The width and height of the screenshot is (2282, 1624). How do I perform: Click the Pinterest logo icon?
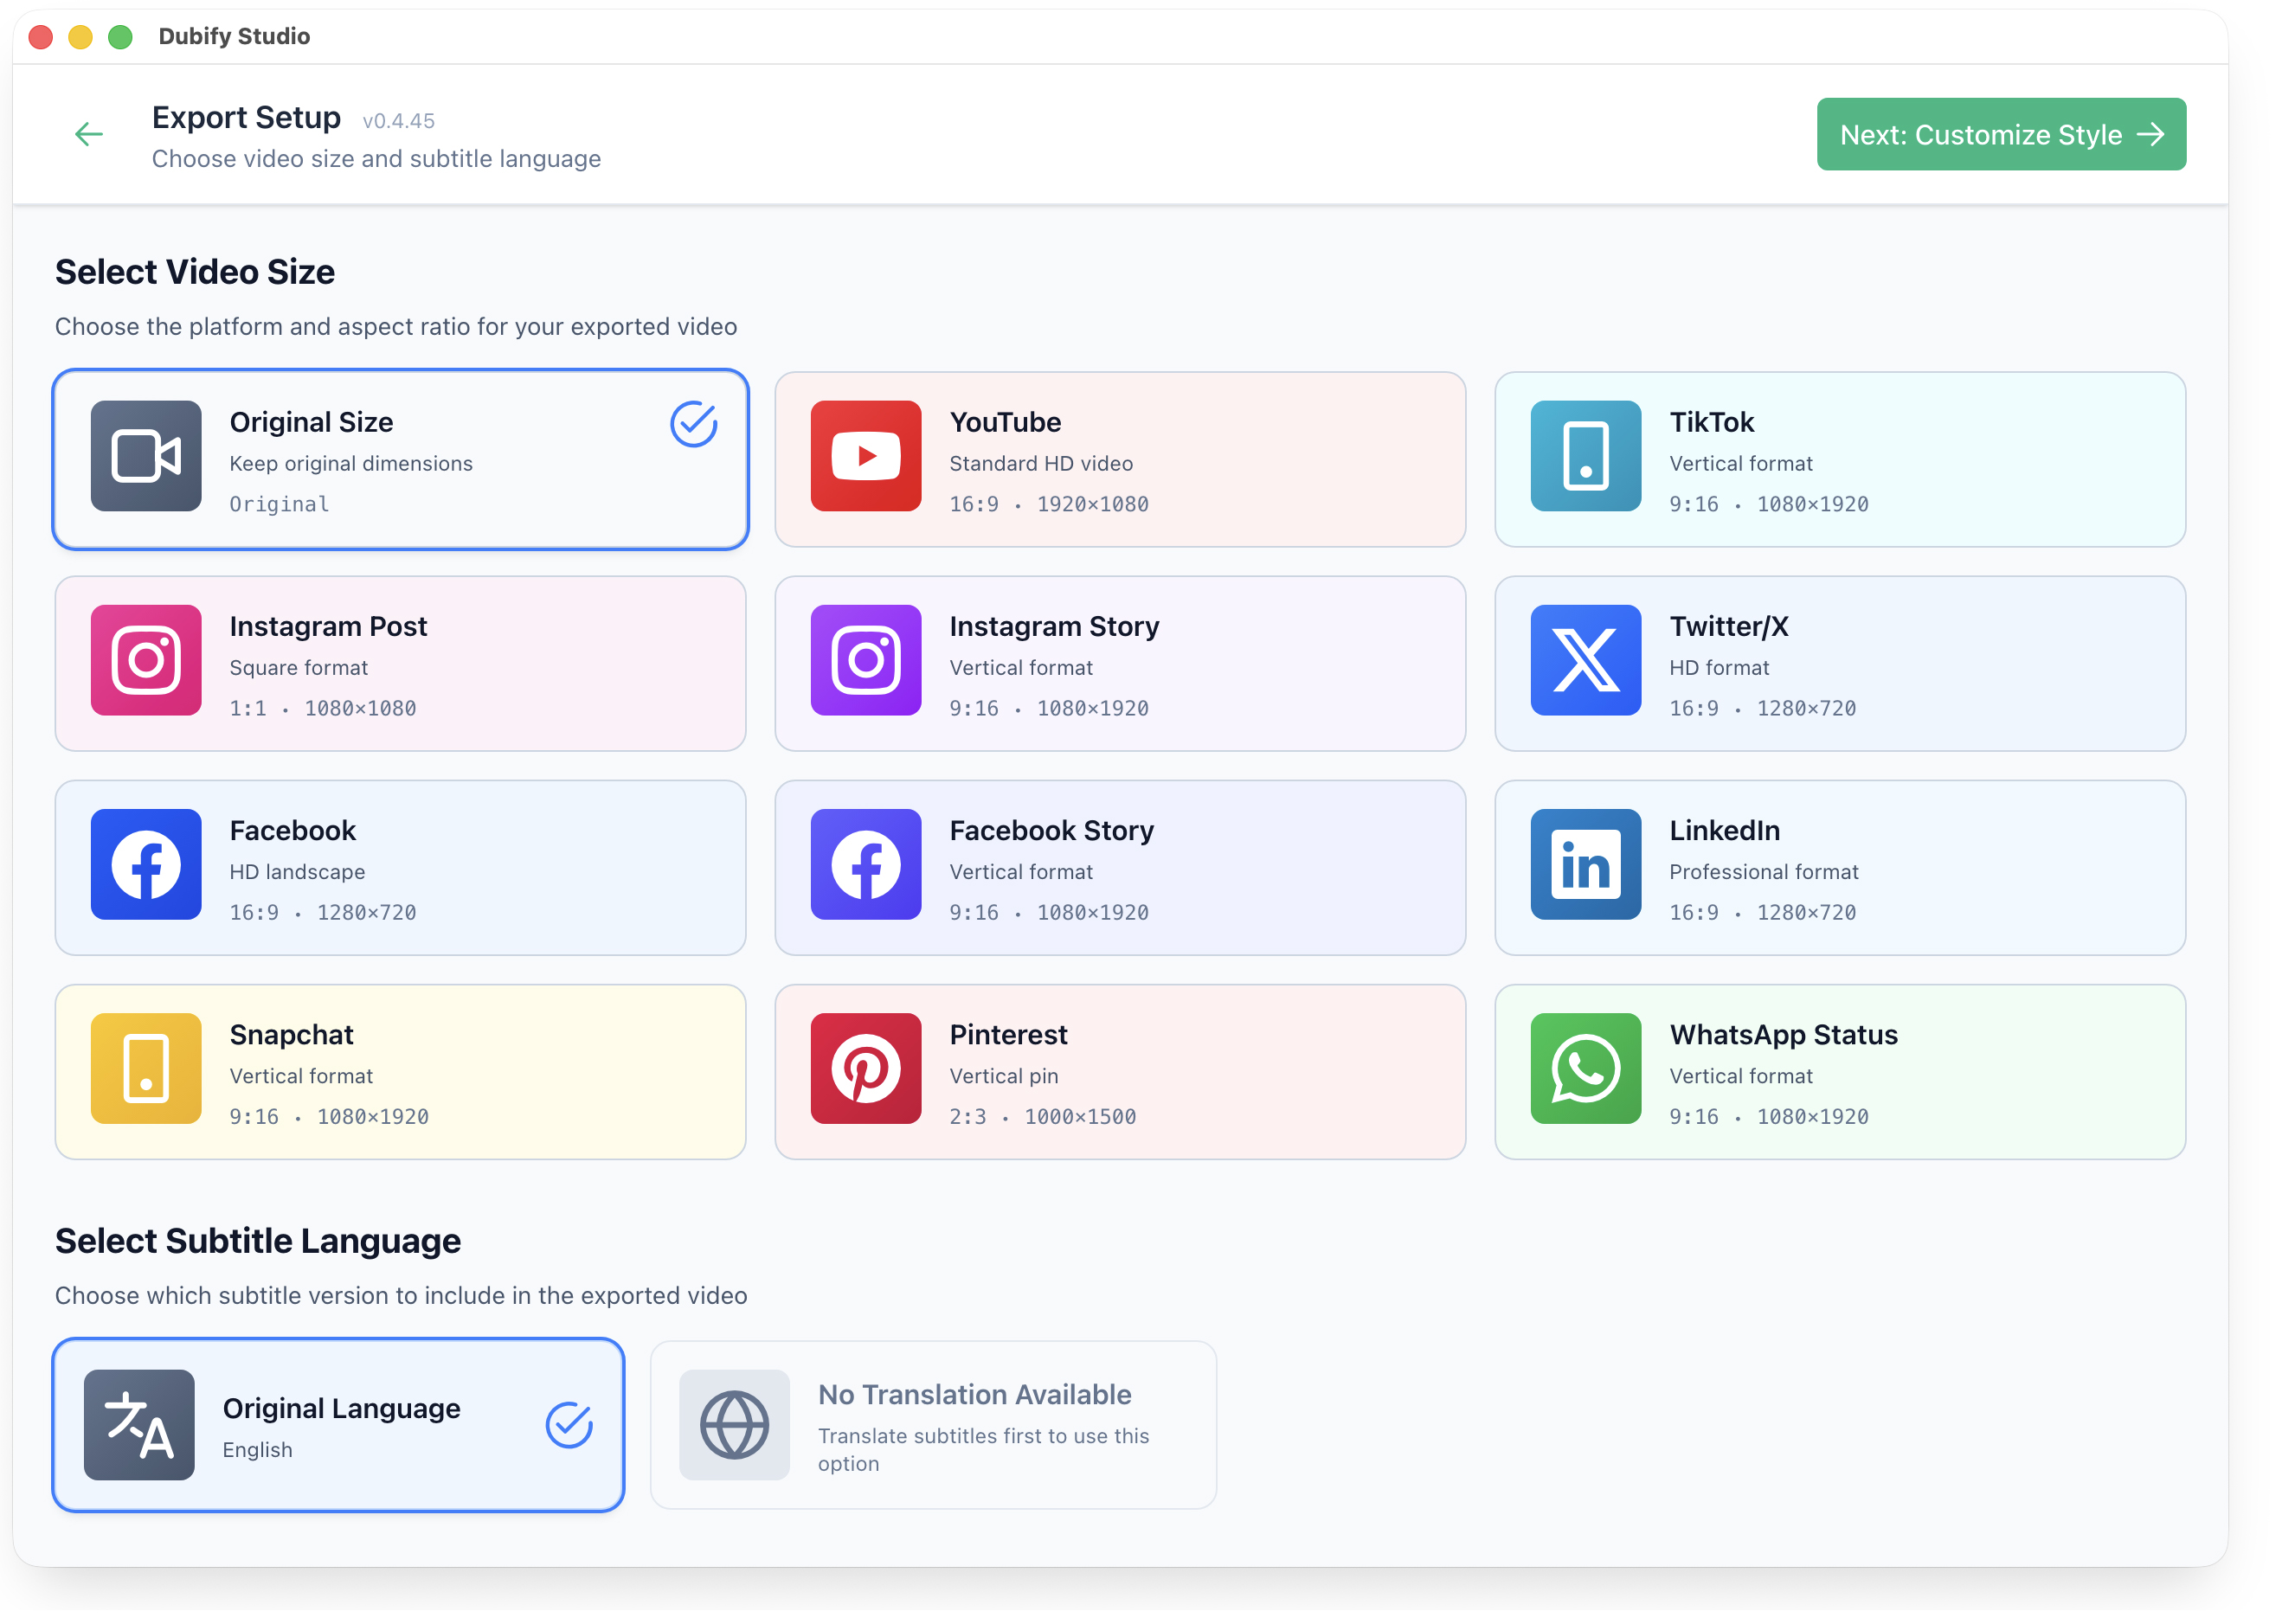point(865,1068)
